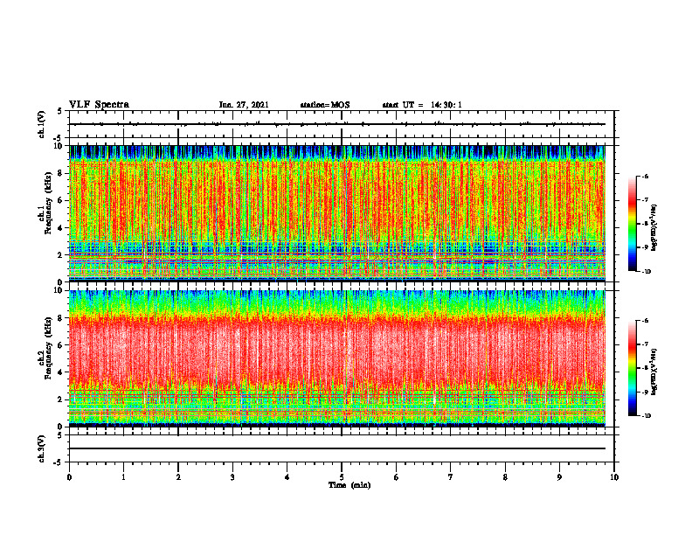Click the "10" frequency tick of ch.2 spectrogram
Viewport: 692px width, 535px height.
[x=59, y=290]
